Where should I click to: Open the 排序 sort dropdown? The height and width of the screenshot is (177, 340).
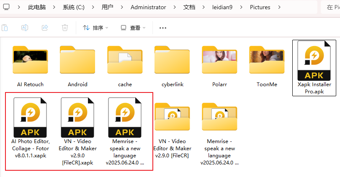pos(95,28)
